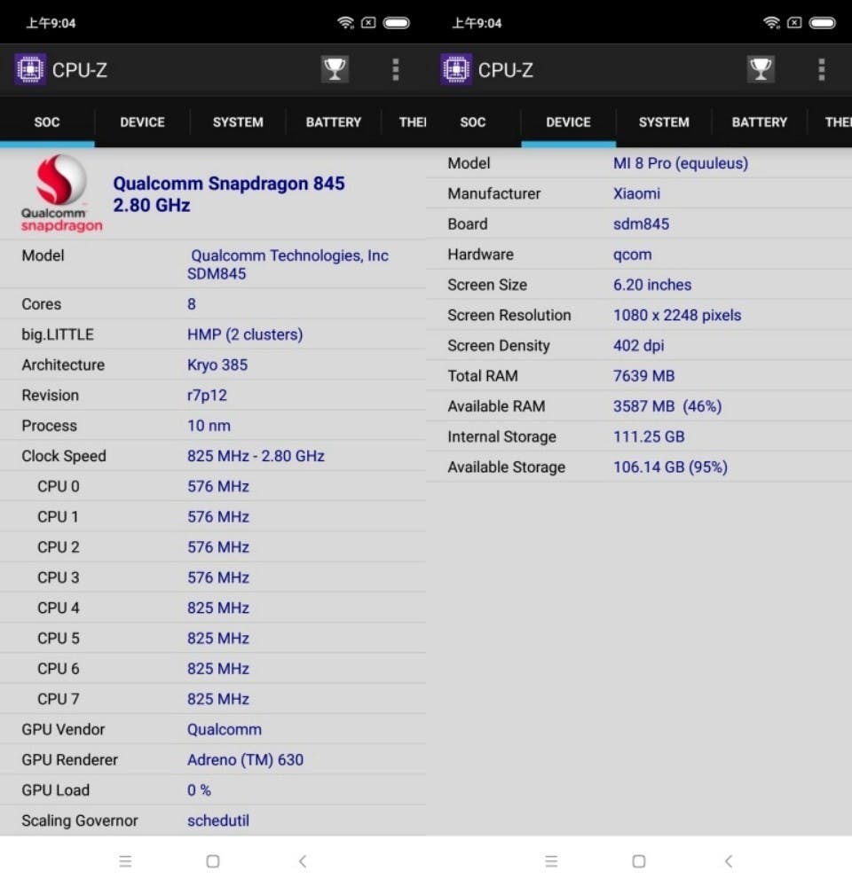Tap CPU 4 row frequency
The width and height of the screenshot is (852, 887).
point(218,608)
